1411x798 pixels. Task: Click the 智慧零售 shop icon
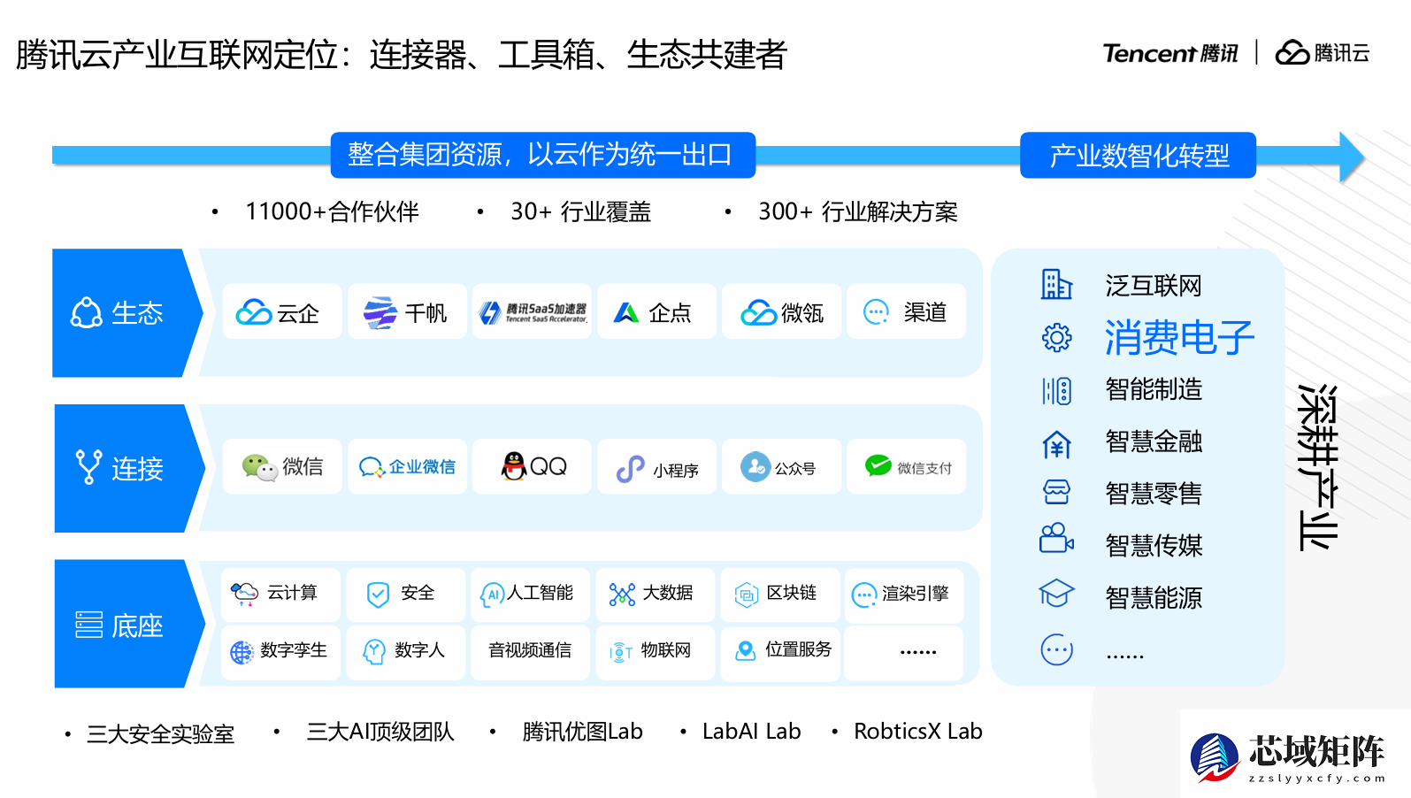click(x=1056, y=492)
